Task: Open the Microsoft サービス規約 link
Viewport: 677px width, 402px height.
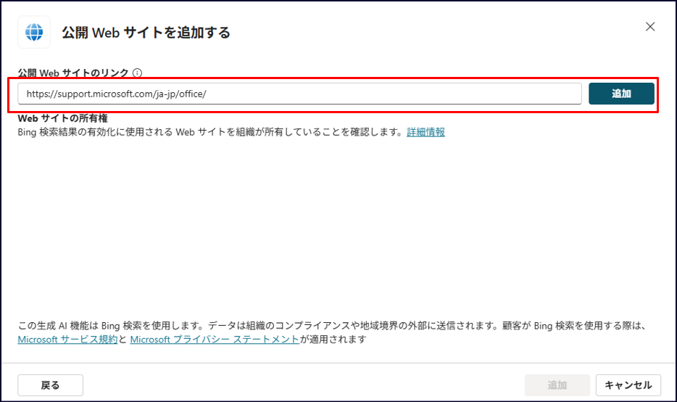Action: (68, 340)
